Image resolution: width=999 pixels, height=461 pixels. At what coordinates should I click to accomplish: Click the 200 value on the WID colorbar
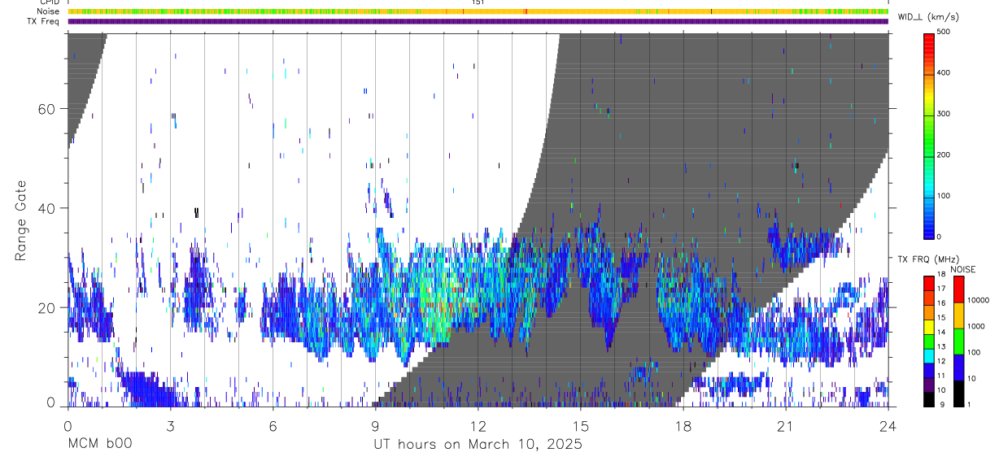coord(944,154)
